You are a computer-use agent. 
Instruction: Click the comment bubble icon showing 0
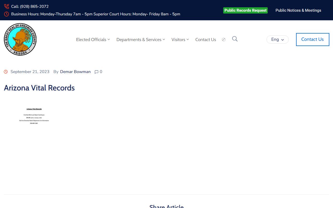point(97,72)
